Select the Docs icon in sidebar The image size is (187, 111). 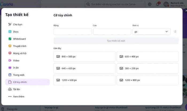pyautogui.click(x=10, y=32)
